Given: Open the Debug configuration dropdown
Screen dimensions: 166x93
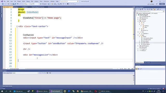Looking at the screenshot, I should pyautogui.click(x=26, y=4).
